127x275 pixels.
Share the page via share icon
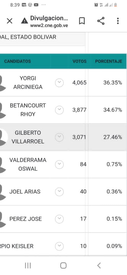click(101, 21)
